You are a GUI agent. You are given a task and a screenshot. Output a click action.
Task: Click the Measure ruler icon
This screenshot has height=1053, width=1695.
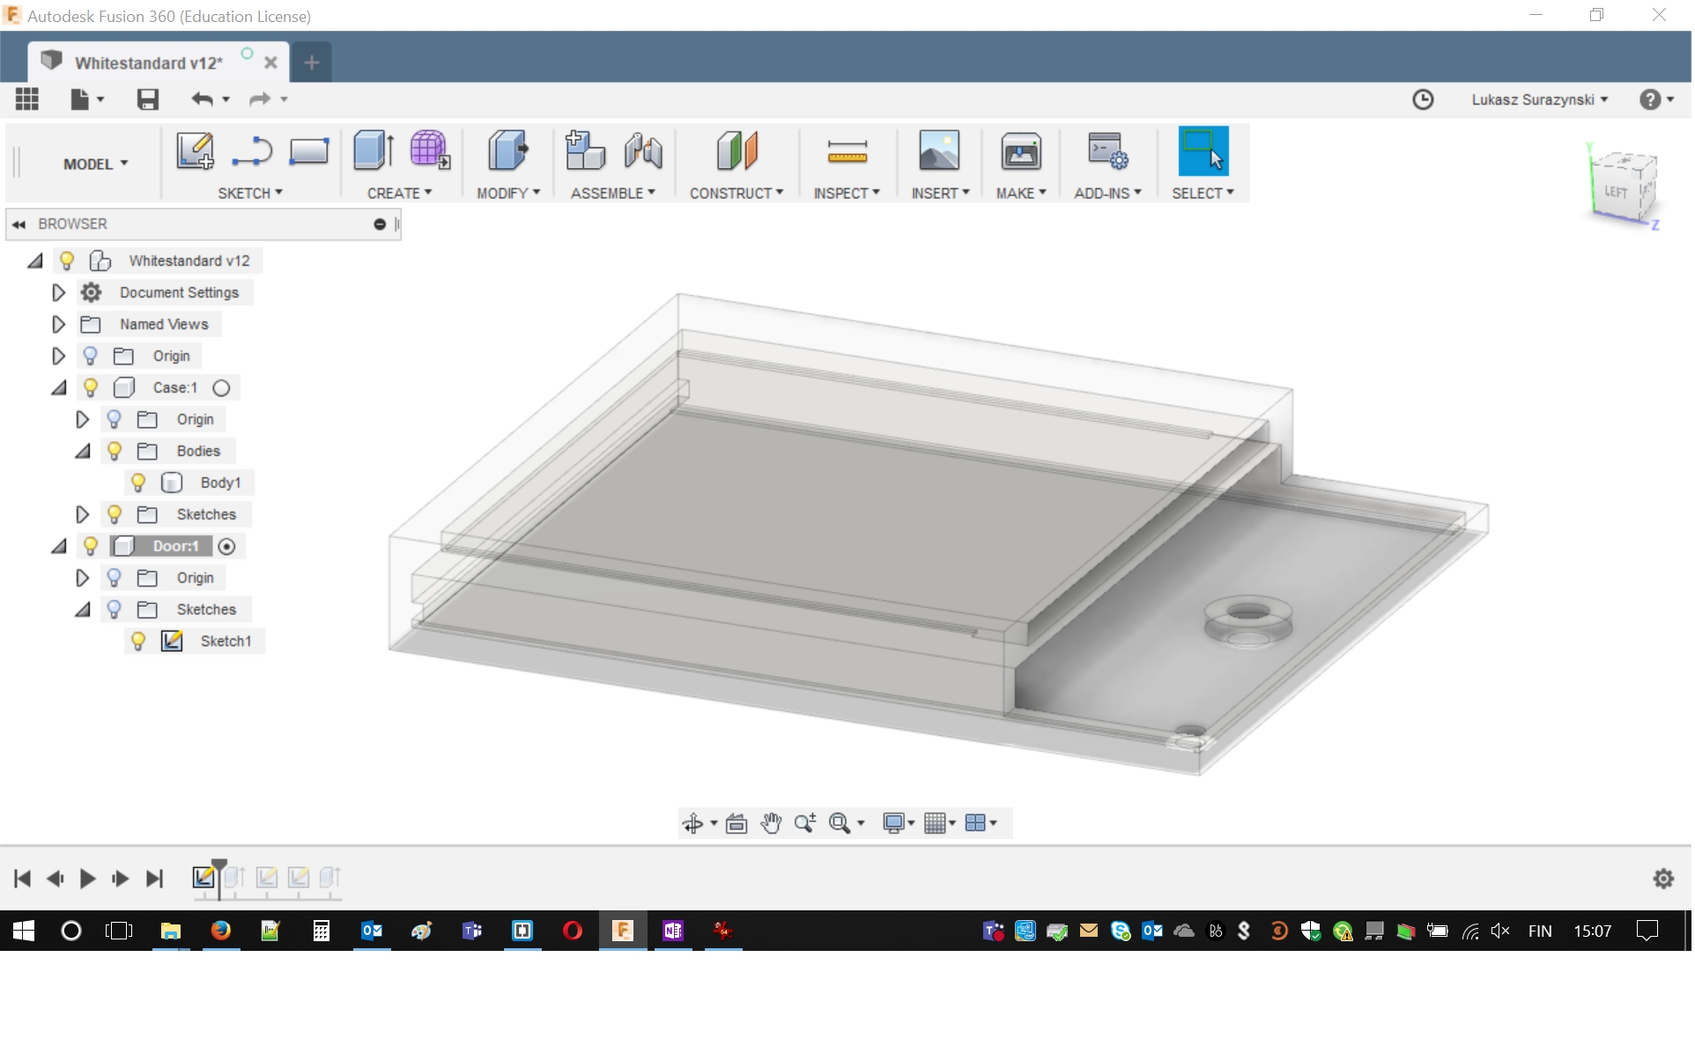pyautogui.click(x=847, y=151)
